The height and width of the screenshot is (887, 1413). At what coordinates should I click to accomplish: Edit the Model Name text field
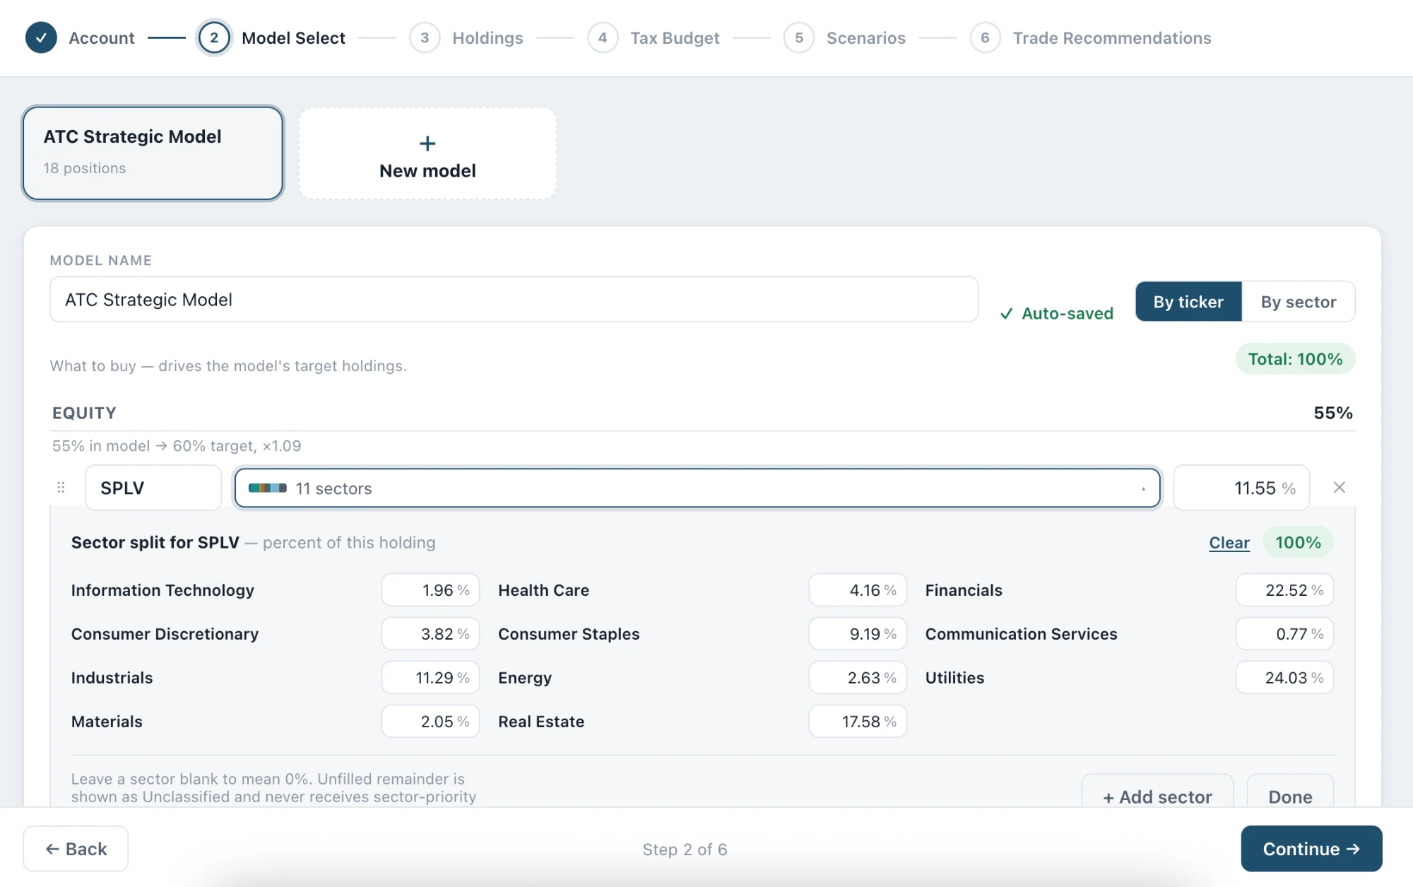[x=514, y=300]
